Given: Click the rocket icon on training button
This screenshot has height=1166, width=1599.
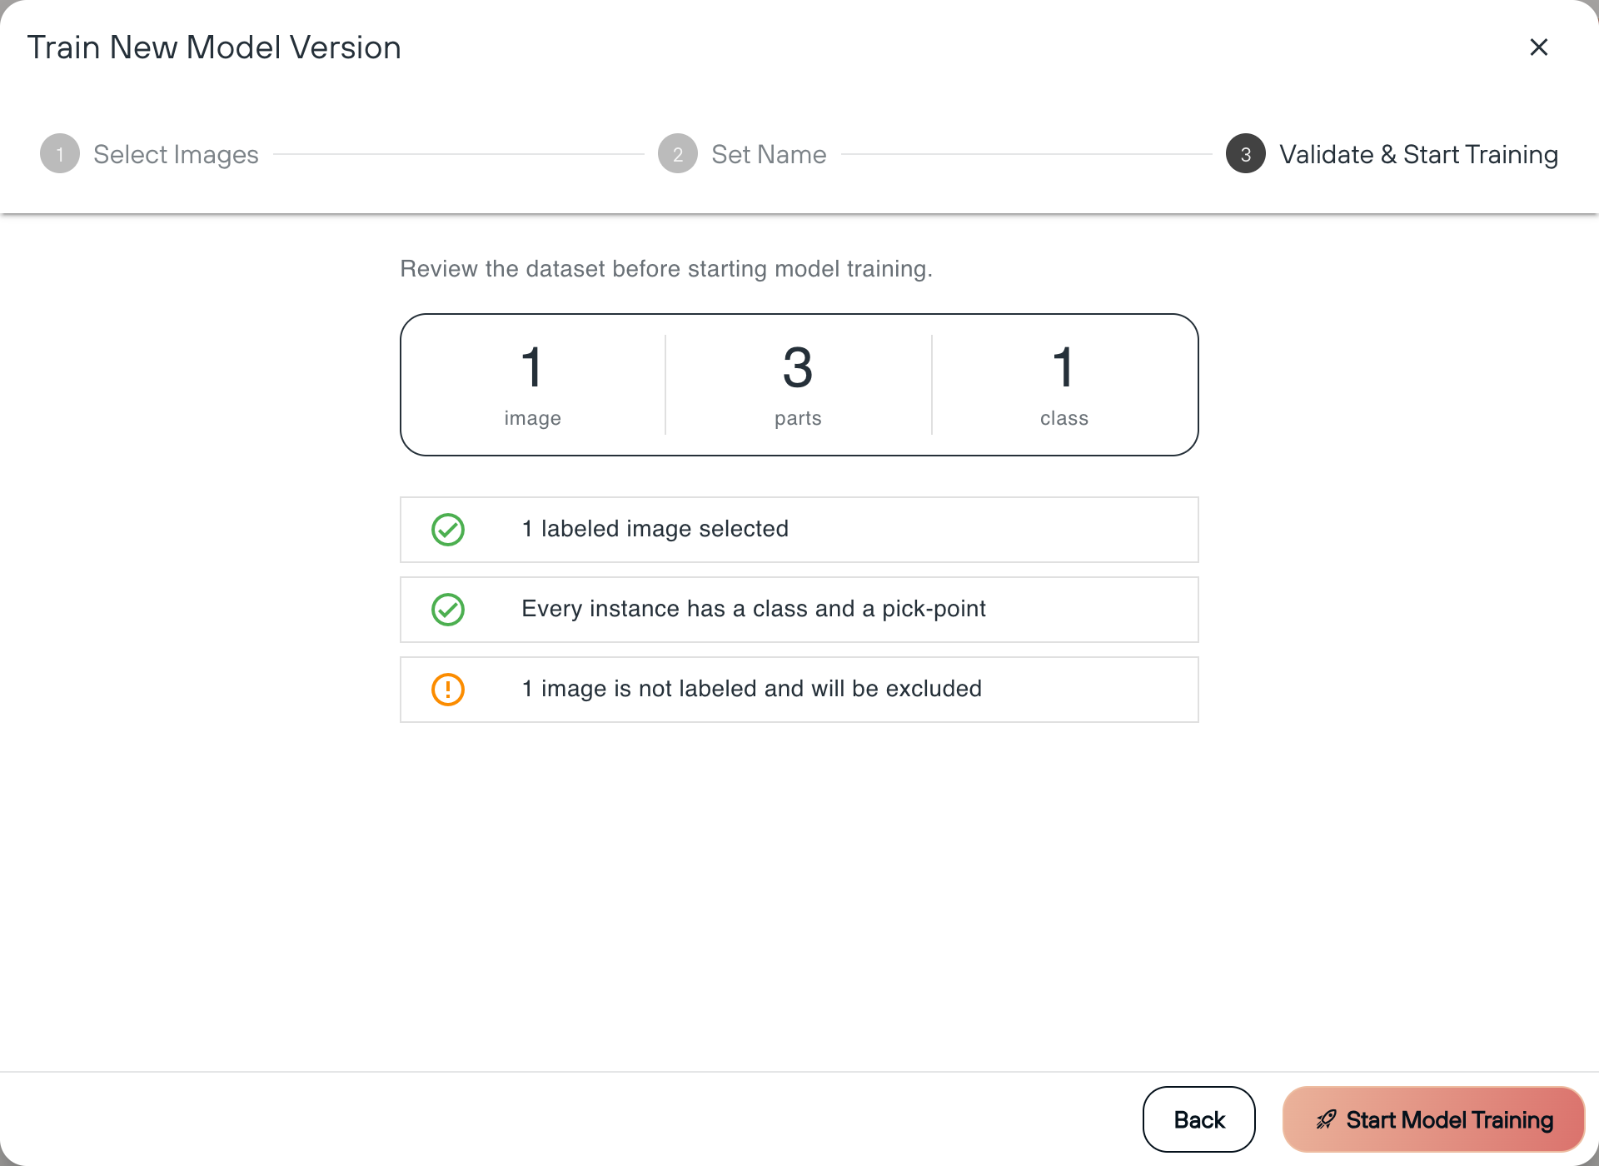Looking at the screenshot, I should (1326, 1120).
